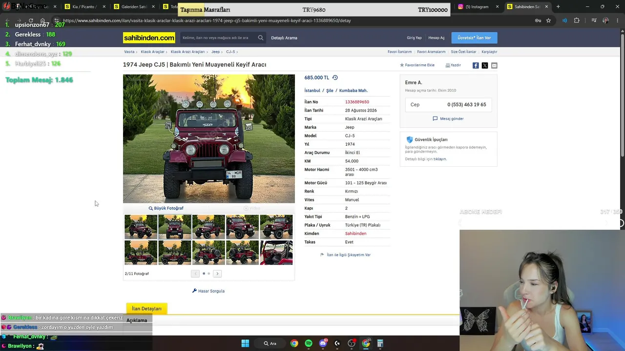The height and width of the screenshot is (351, 625).
Task: Click the Jeep breadcrumb
Action: (x=215, y=52)
